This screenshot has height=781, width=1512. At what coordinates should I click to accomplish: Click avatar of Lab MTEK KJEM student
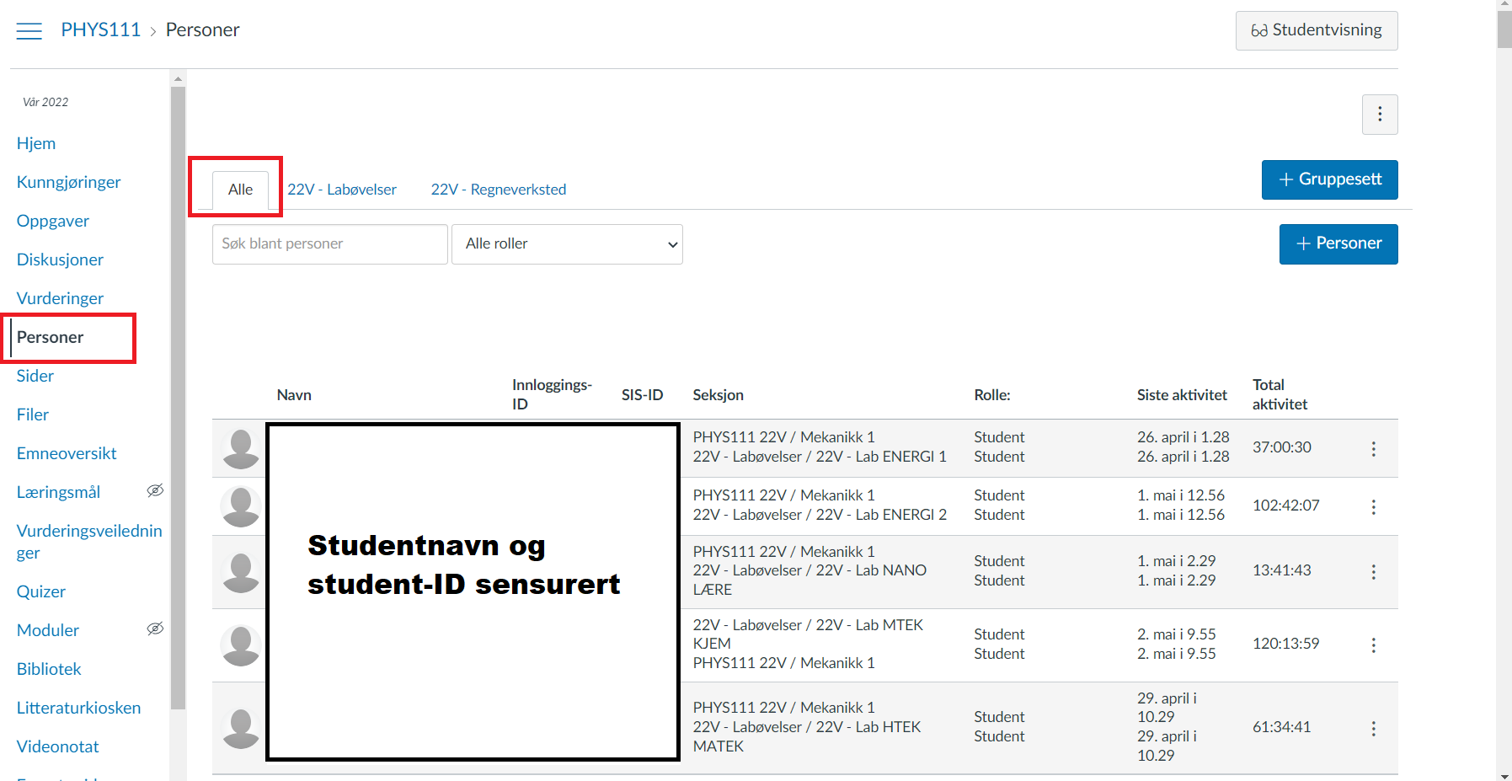coord(241,645)
